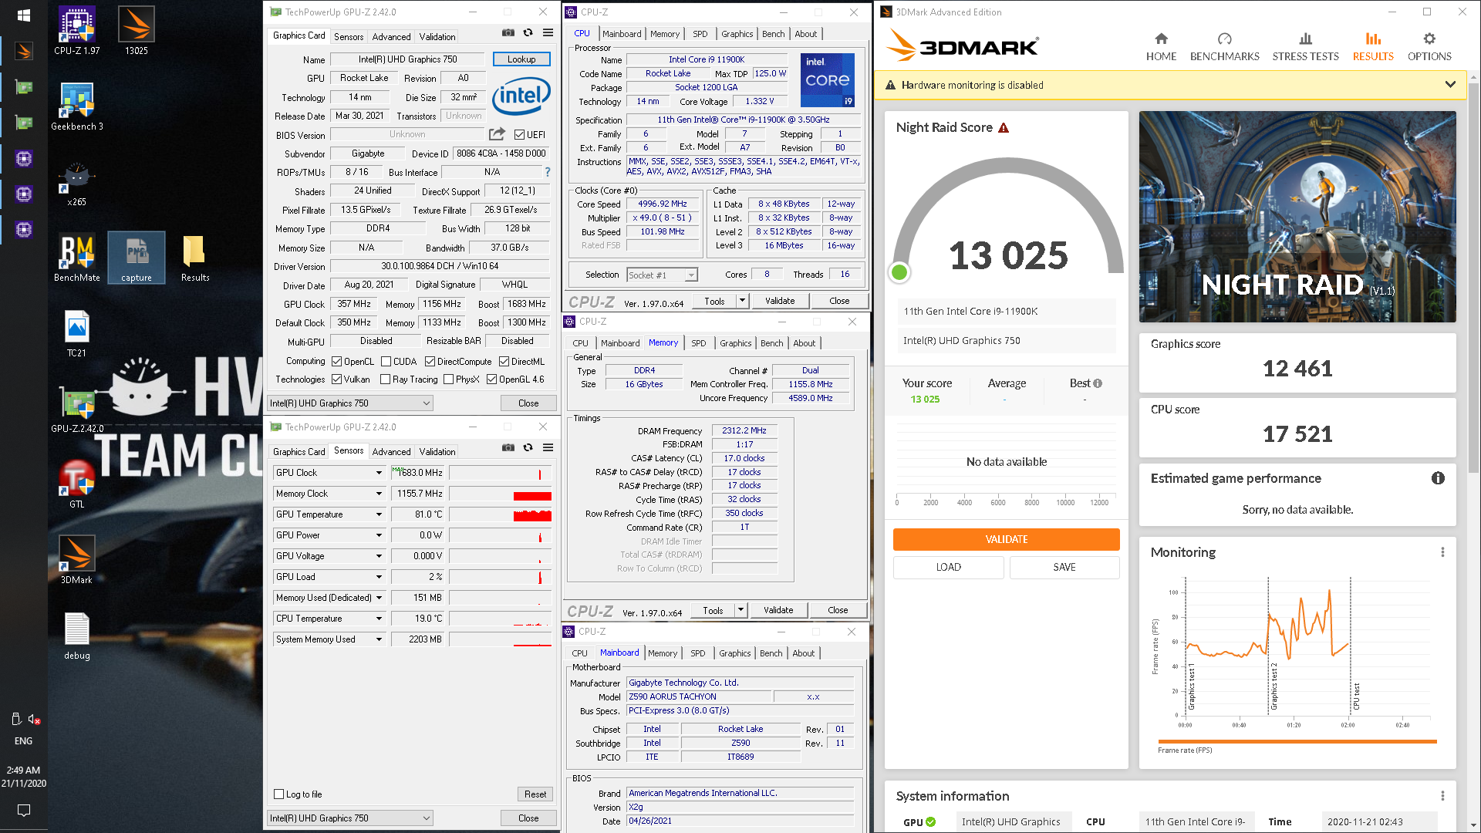This screenshot has height=833, width=1481.
Task: Click SAVE button in 3DMark
Action: 1064,567
